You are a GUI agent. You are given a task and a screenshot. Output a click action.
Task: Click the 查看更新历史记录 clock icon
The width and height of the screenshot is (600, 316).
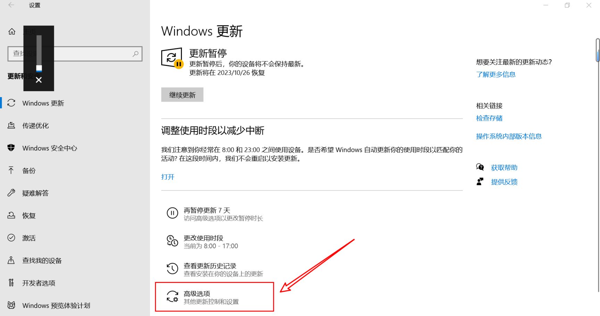172,268
